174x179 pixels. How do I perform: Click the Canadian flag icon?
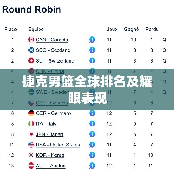[31, 40]
